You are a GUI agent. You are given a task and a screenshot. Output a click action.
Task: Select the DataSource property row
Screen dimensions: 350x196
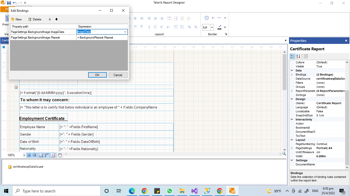tap(317, 79)
